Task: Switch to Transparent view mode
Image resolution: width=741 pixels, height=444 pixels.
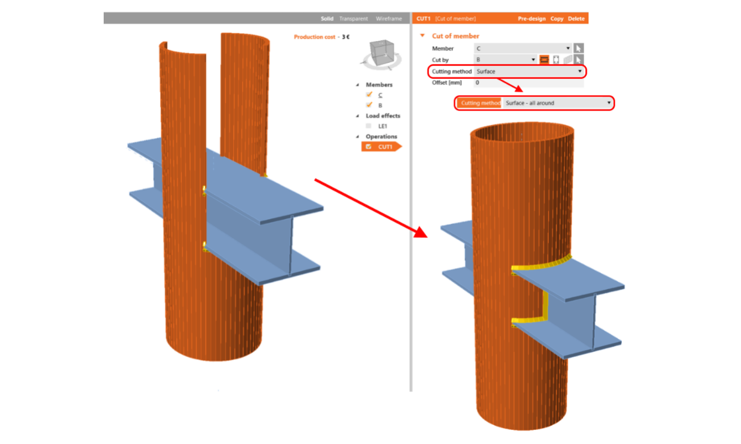Action: pos(354,19)
